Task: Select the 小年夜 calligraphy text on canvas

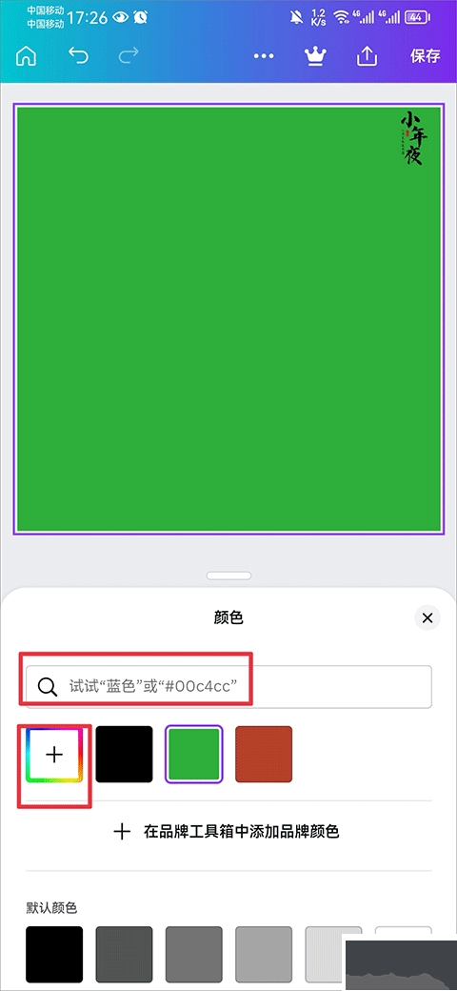Action: [411, 138]
